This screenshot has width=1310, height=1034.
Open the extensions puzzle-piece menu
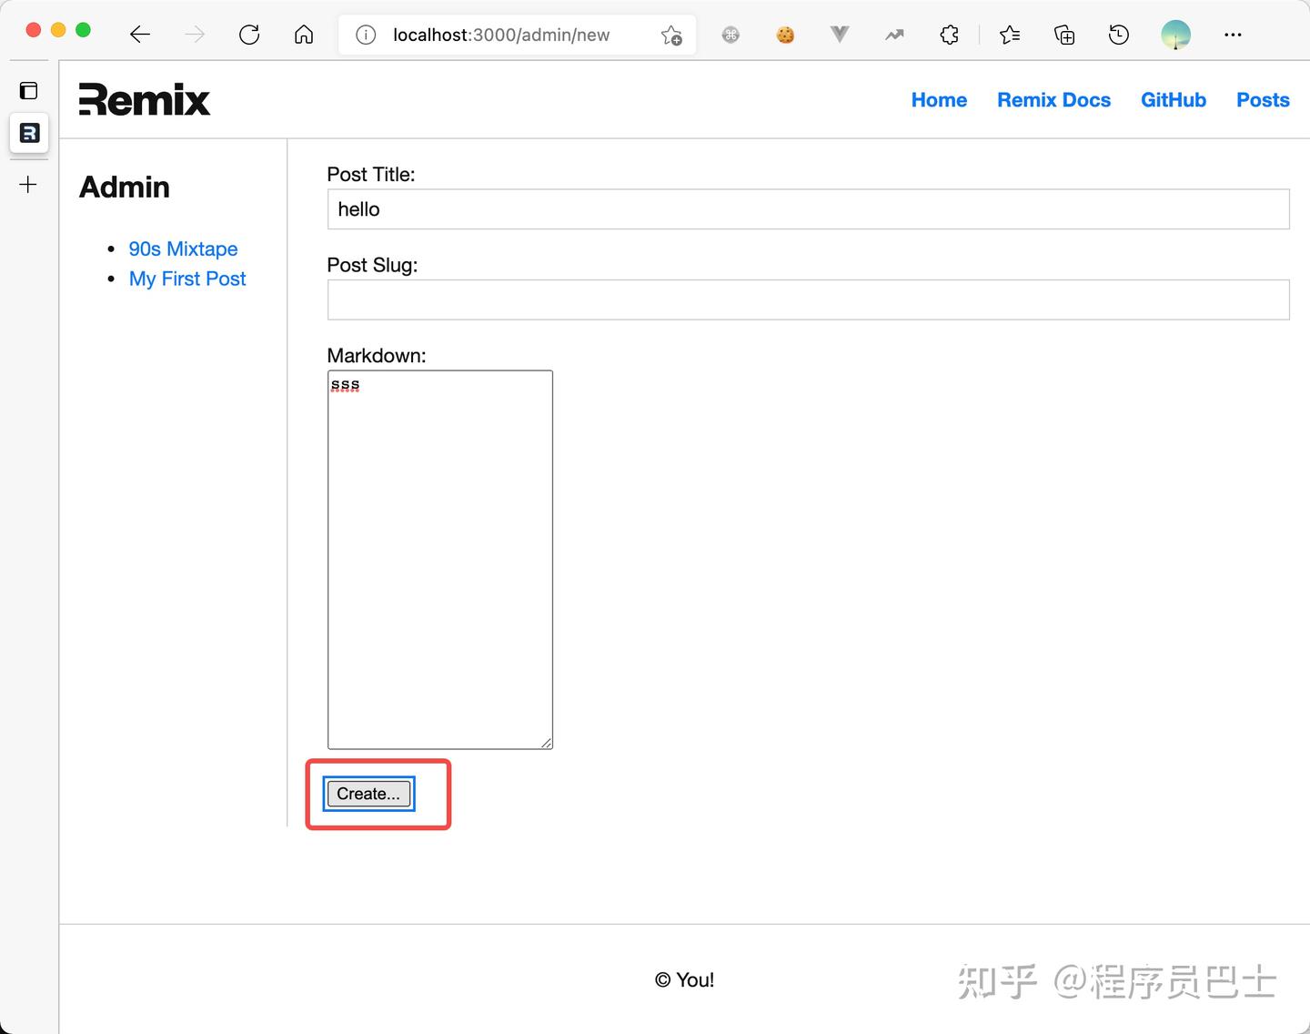coord(949,35)
